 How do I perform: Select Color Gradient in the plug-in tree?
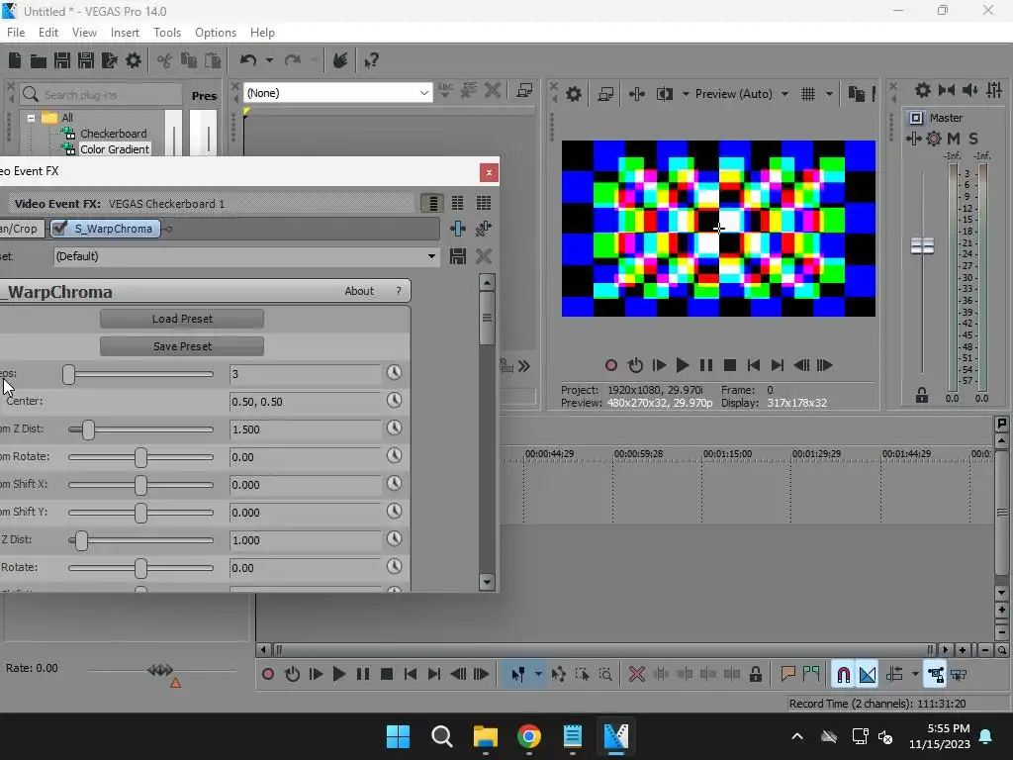click(115, 149)
